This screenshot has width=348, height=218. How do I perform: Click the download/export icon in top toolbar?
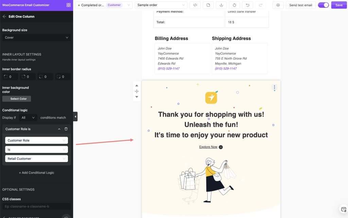(221, 5)
